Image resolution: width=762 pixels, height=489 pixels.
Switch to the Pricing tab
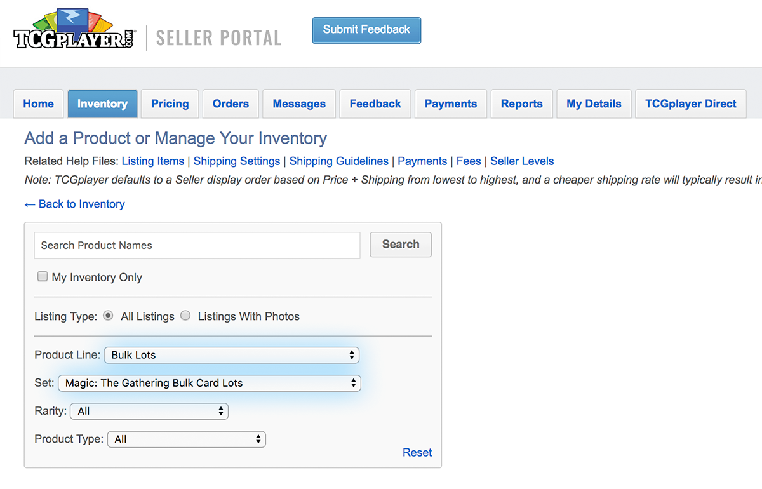(x=170, y=104)
